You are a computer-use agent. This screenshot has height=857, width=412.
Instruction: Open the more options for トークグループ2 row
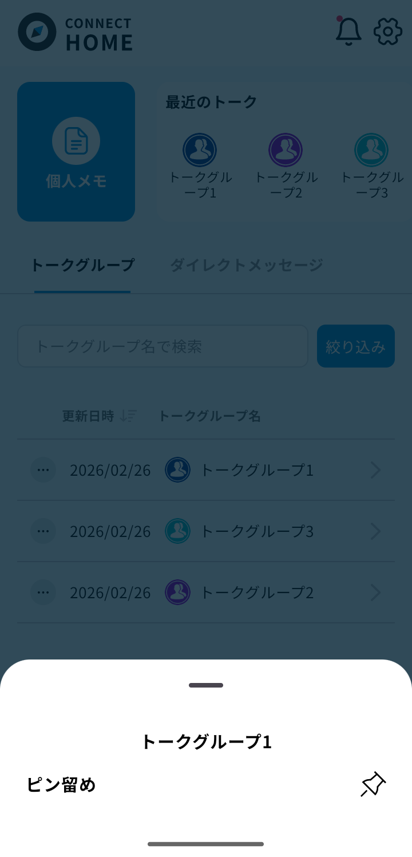pos(43,593)
